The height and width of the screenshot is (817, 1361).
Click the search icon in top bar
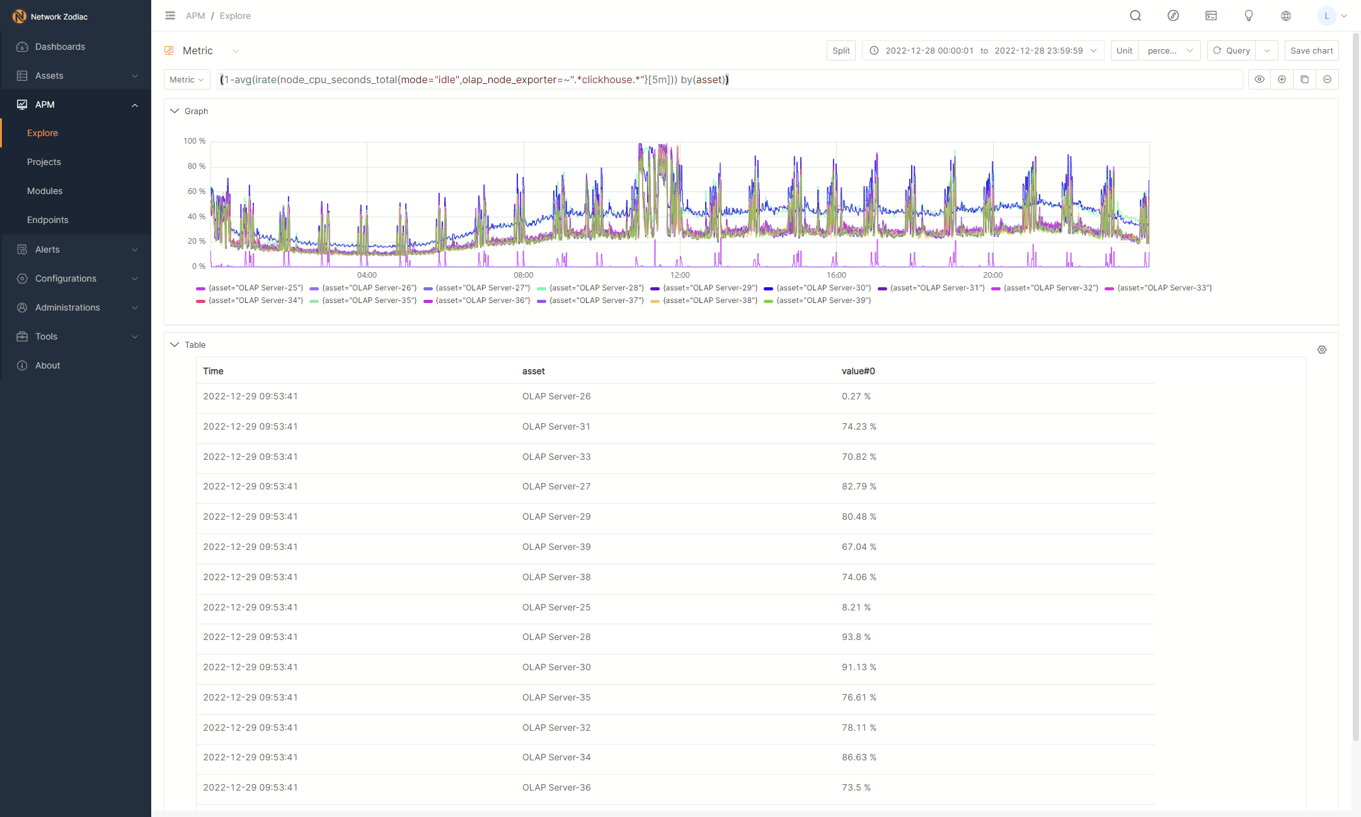point(1135,16)
